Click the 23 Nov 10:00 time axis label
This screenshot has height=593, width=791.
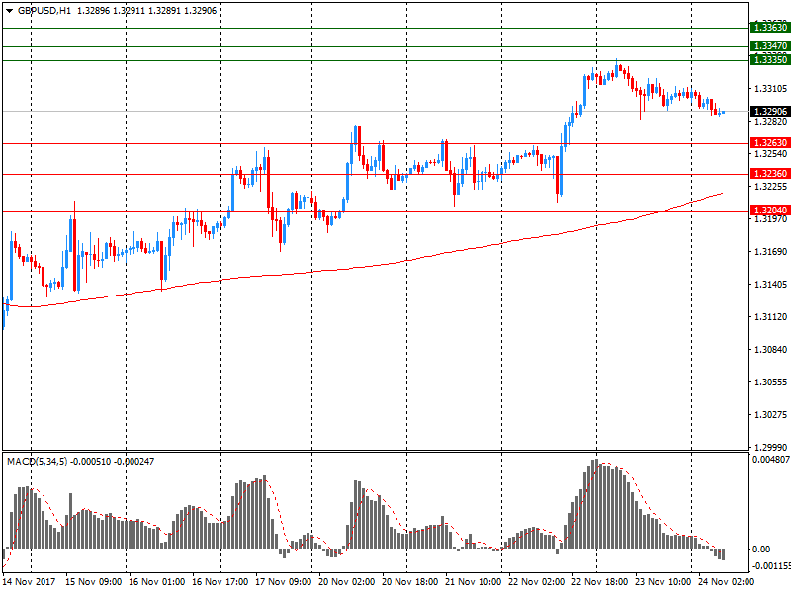pos(662,582)
